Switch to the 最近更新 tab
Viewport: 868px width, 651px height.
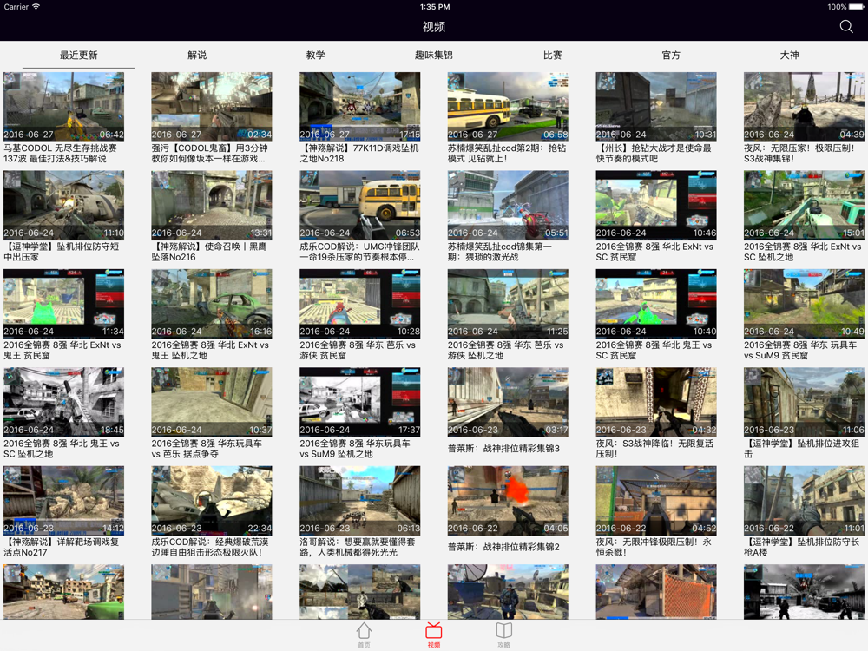tap(79, 55)
